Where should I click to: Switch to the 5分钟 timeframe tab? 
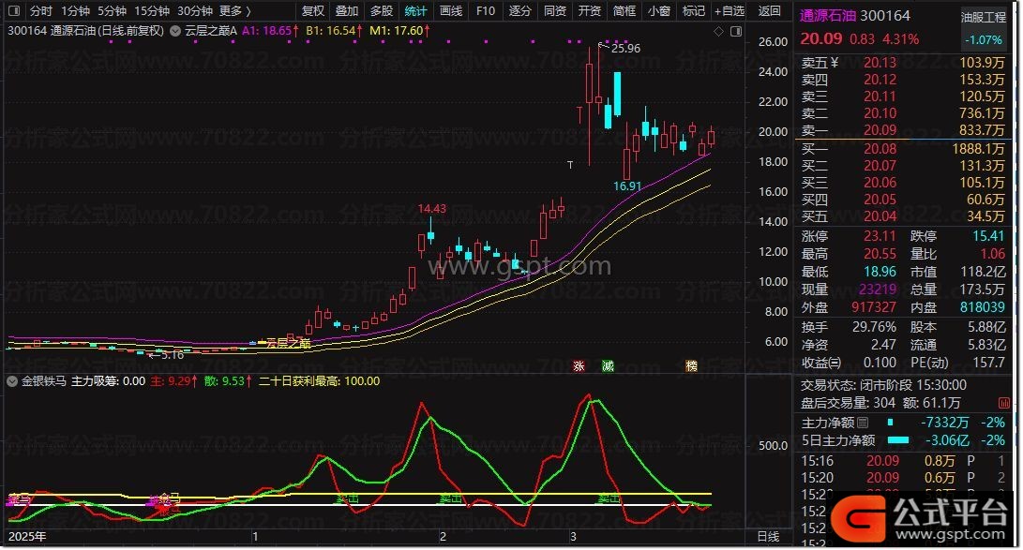pyautogui.click(x=113, y=11)
